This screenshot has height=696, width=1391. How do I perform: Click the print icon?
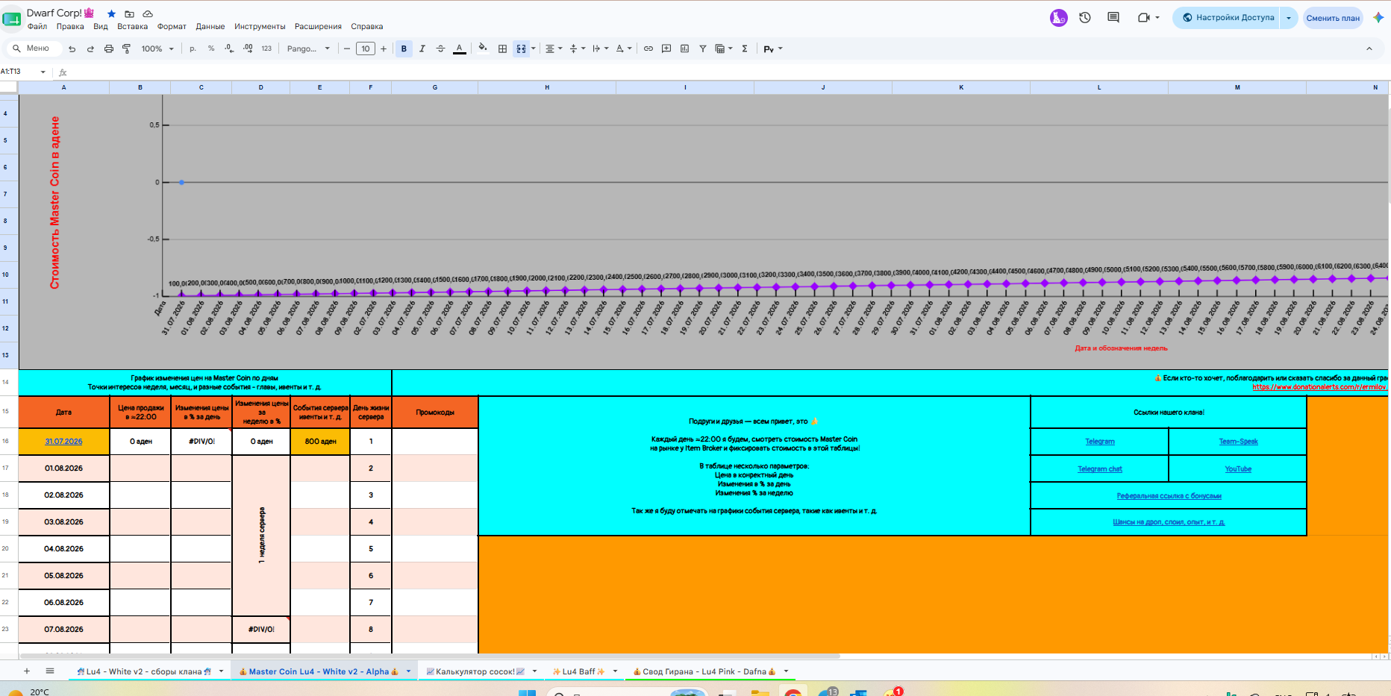click(109, 48)
